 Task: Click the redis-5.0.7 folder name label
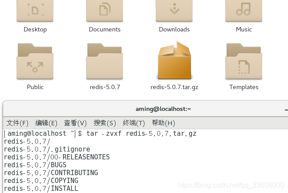[x=105, y=87]
